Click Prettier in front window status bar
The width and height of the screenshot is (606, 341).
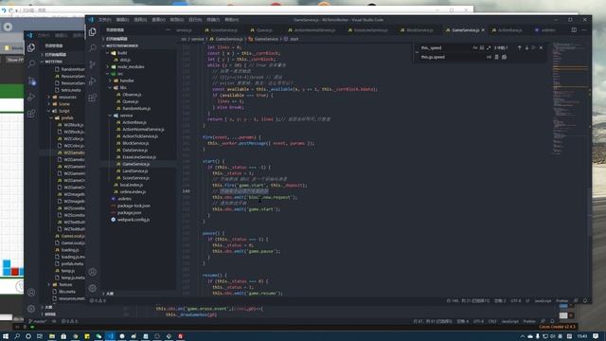[561, 301]
